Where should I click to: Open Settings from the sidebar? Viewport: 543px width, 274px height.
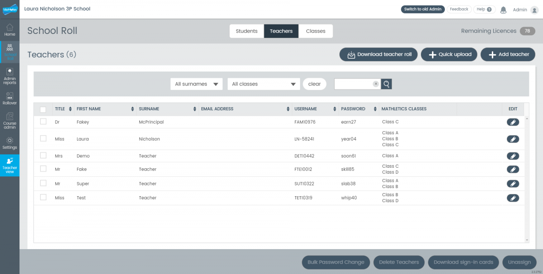[10, 143]
